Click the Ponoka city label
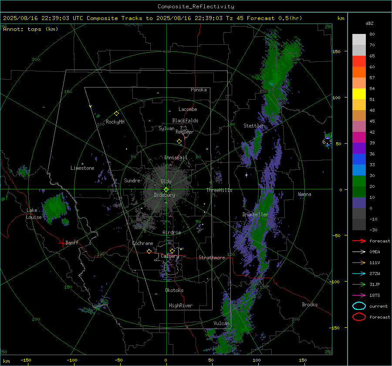Screen dimensions: 392x366 (199, 90)
